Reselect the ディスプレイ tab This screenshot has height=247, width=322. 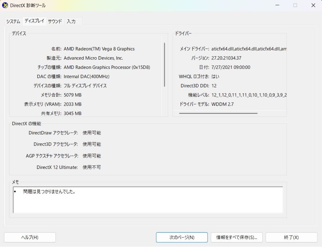[34, 21]
